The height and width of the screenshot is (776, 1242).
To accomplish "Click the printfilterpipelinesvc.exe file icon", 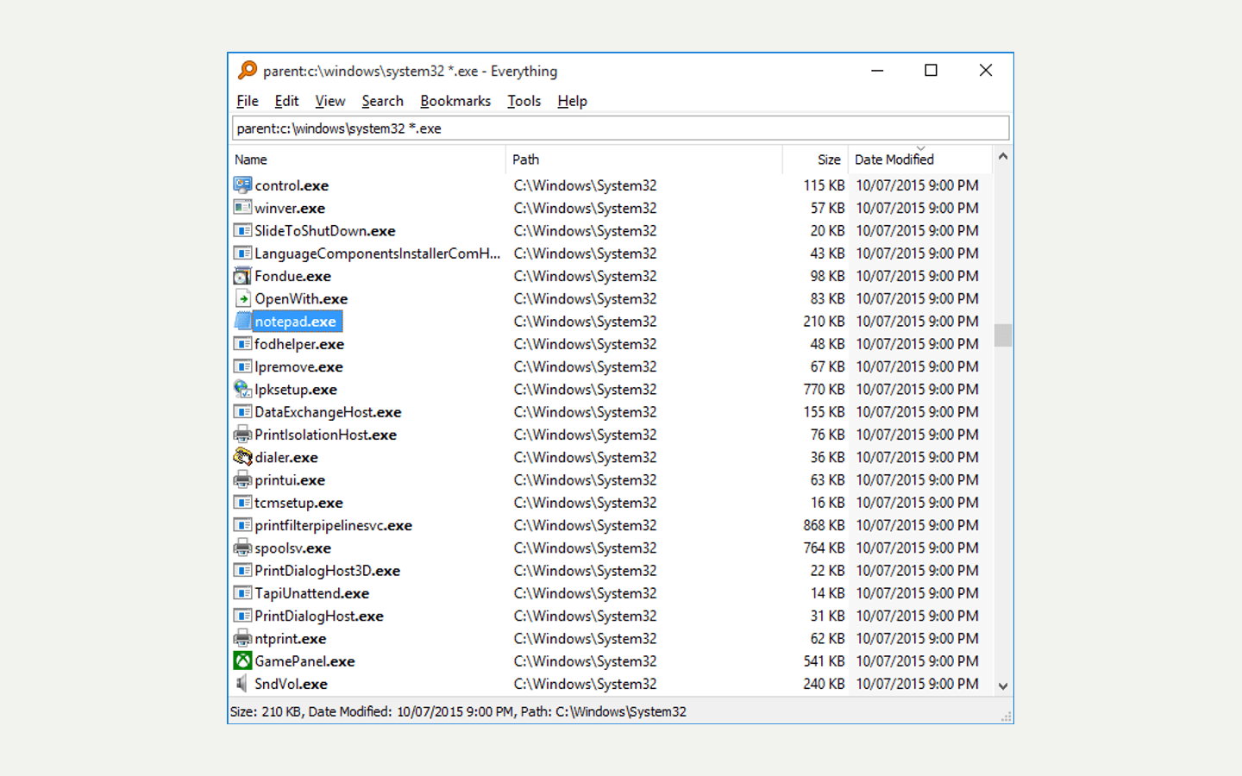I will [x=242, y=525].
